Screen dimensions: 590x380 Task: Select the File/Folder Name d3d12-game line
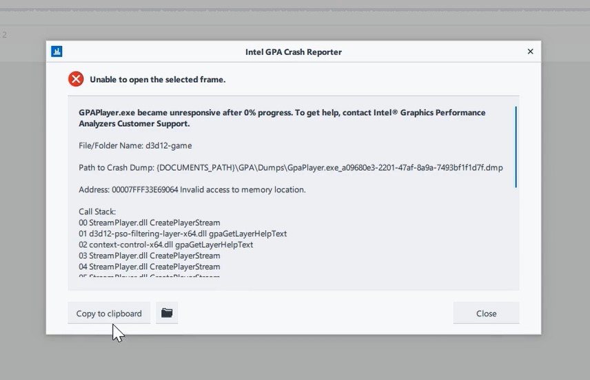click(135, 145)
